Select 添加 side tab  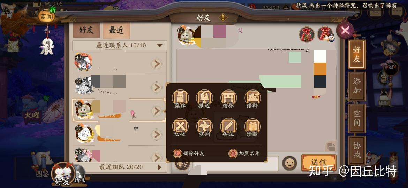357,86
